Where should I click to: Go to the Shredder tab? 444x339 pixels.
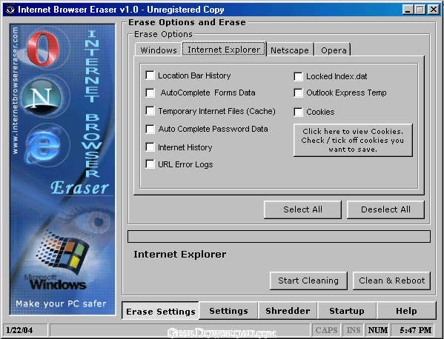point(288,311)
